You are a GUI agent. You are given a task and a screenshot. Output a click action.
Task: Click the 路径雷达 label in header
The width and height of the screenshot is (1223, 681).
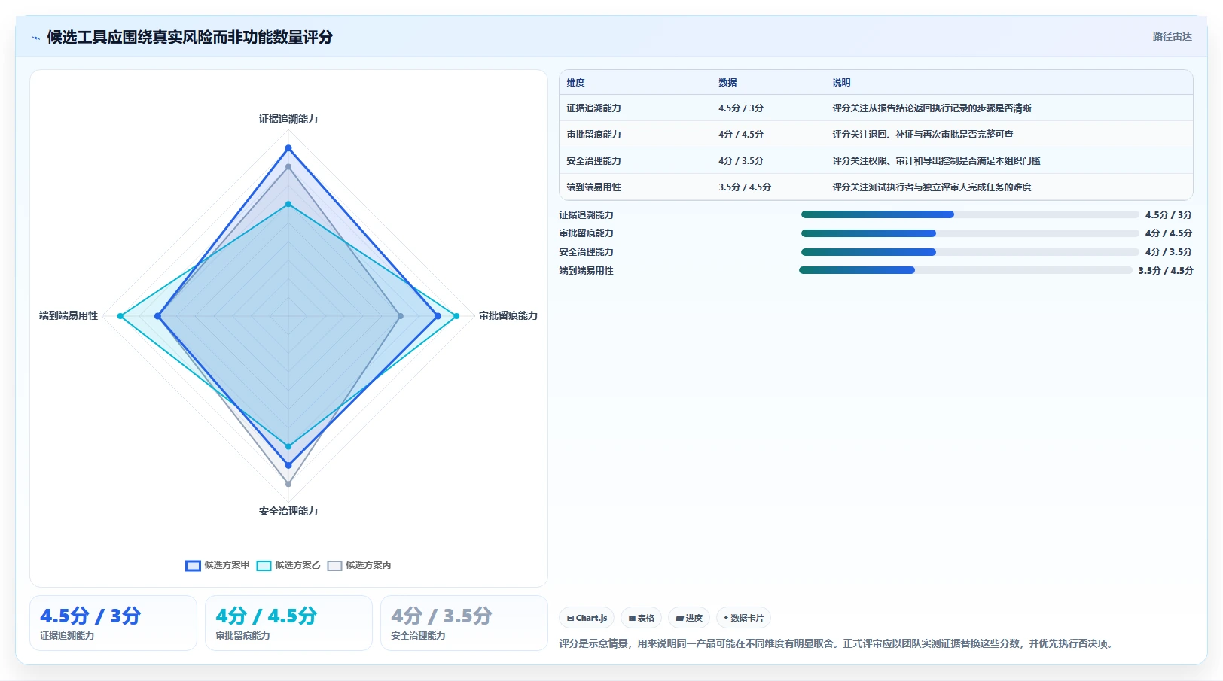[x=1172, y=36]
